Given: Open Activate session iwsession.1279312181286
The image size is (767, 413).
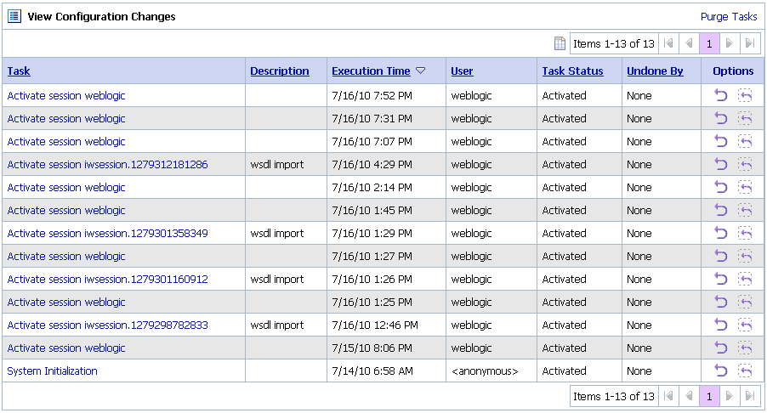Looking at the screenshot, I should point(108,165).
